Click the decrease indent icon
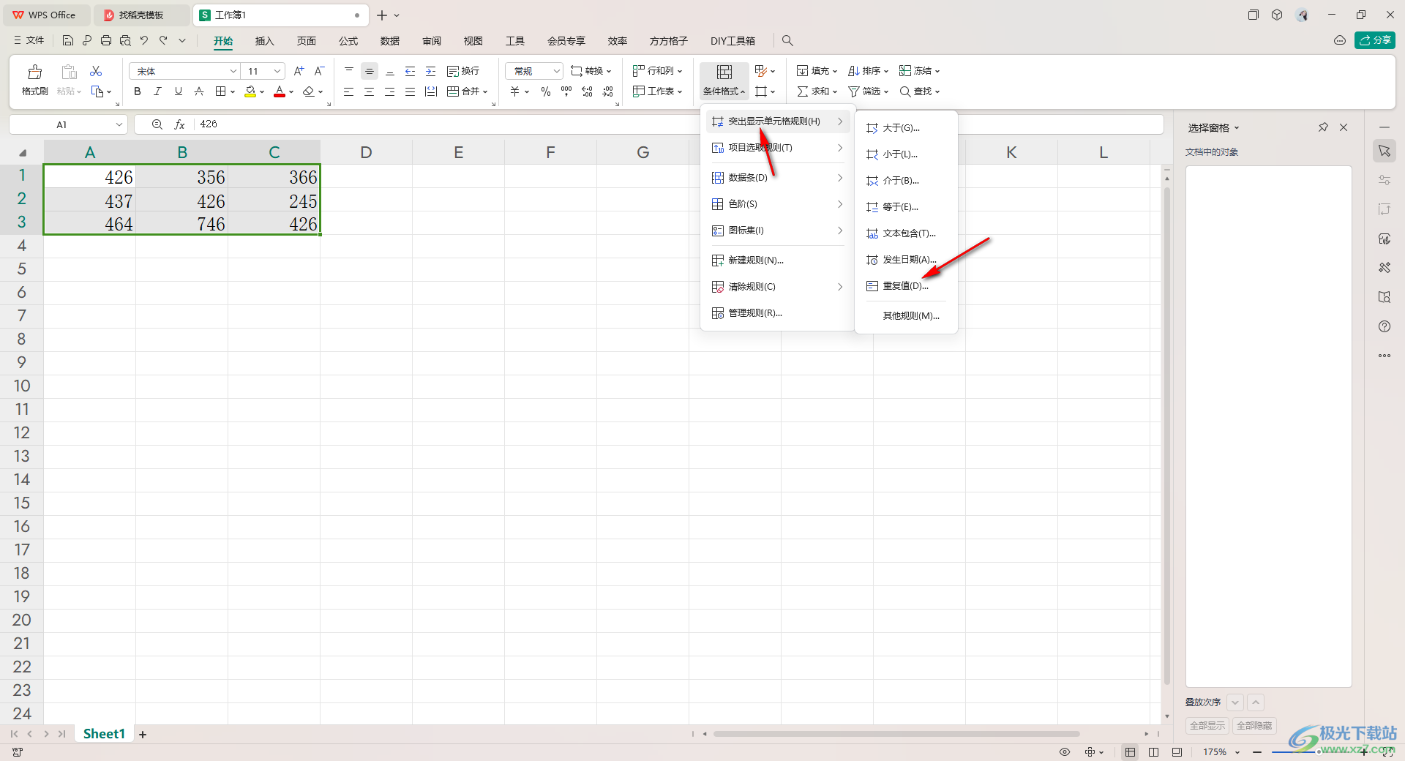 (411, 71)
